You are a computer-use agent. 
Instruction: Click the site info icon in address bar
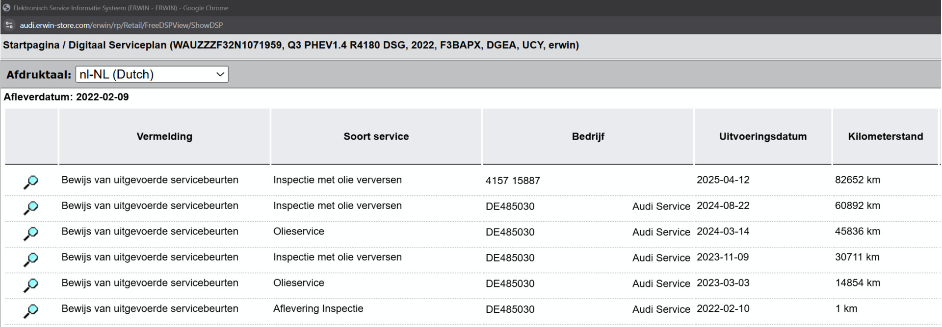[x=9, y=25]
